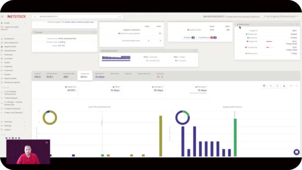The width and height of the screenshot is (302, 170).
Task: Open the external supplier name link
Action: [78, 22]
